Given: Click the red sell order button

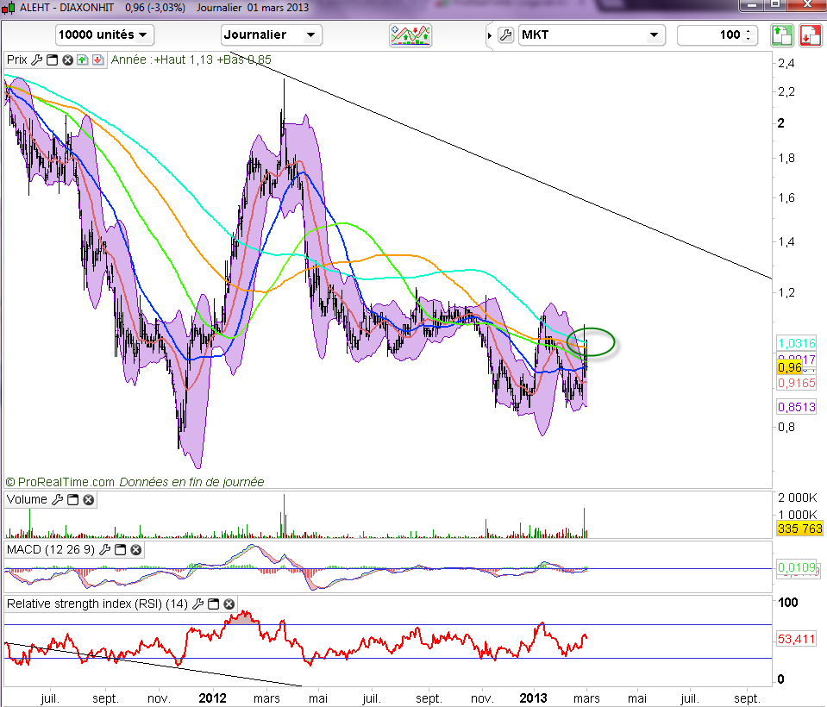Looking at the screenshot, I should point(809,35).
